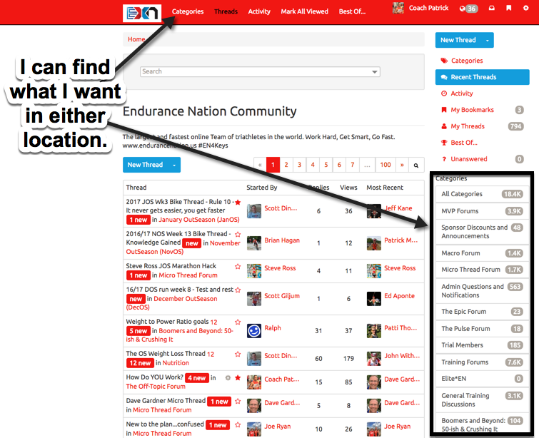The width and height of the screenshot is (539, 438).
Task: Open The Pulse Forum category
Action: (x=482, y=329)
